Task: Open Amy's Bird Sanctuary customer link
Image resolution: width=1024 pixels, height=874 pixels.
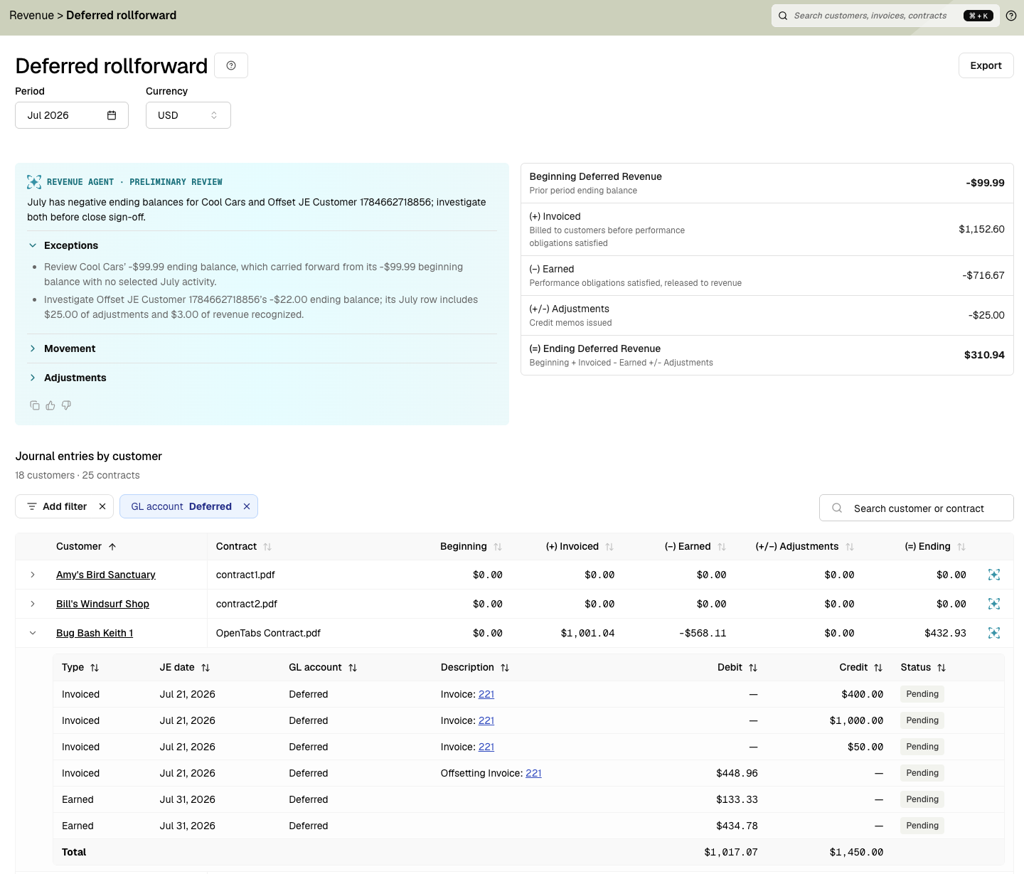Action: point(106,575)
